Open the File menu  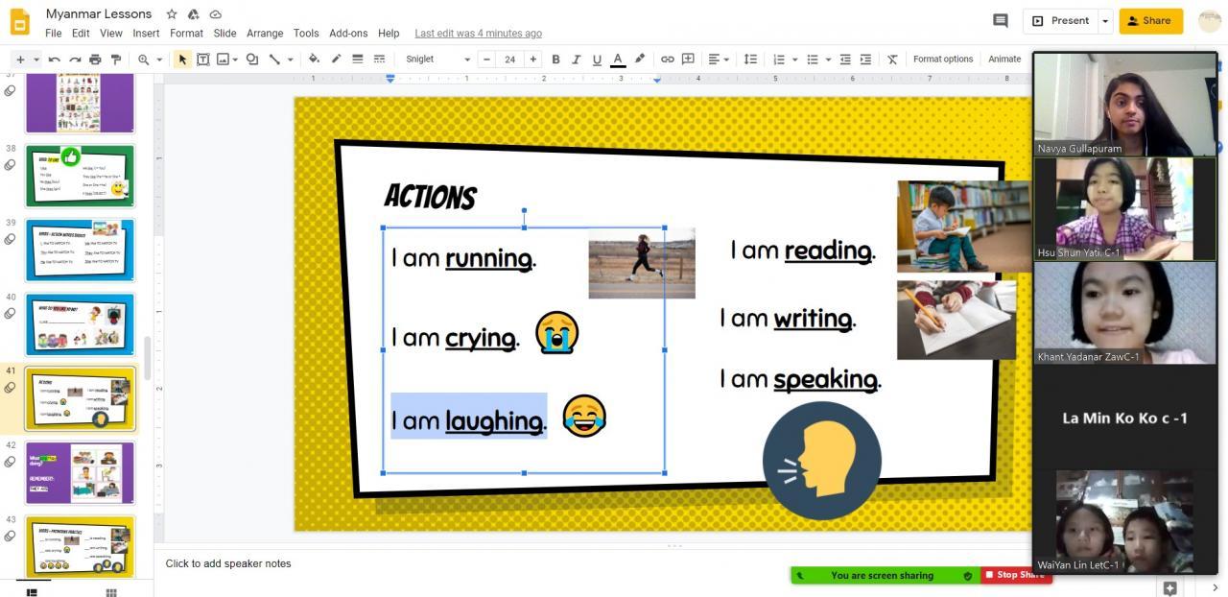pos(53,33)
